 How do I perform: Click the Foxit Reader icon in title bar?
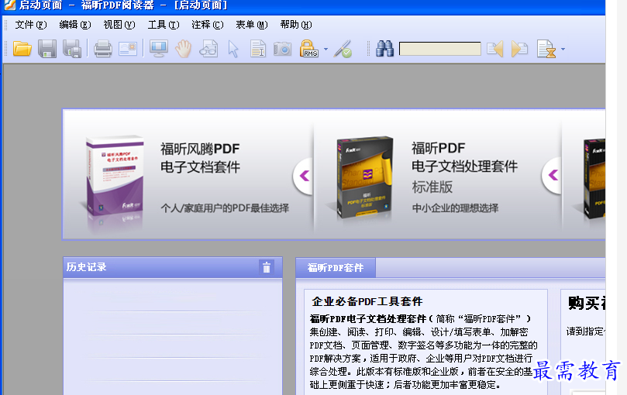(x=9, y=5)
